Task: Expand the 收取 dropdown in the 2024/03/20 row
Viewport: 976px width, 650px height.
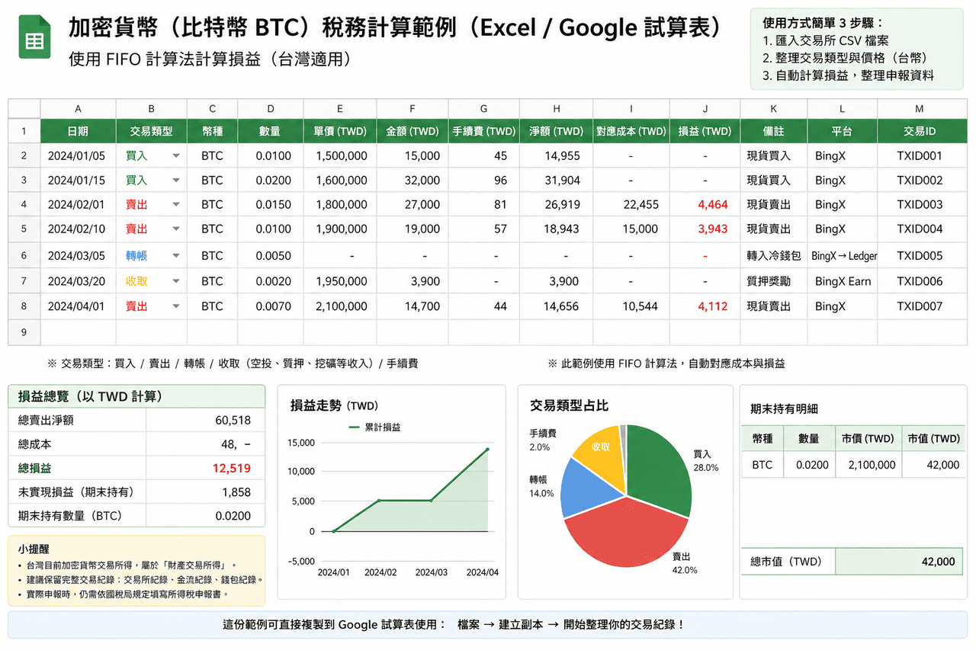Action: pyautogui.click(x=176, y=282)
